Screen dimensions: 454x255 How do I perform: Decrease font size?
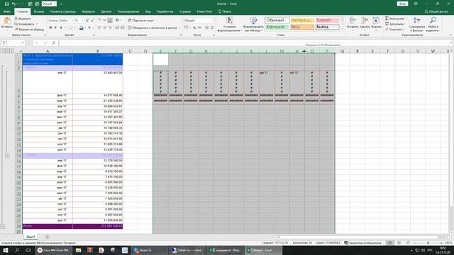click(x=92, y=21)
